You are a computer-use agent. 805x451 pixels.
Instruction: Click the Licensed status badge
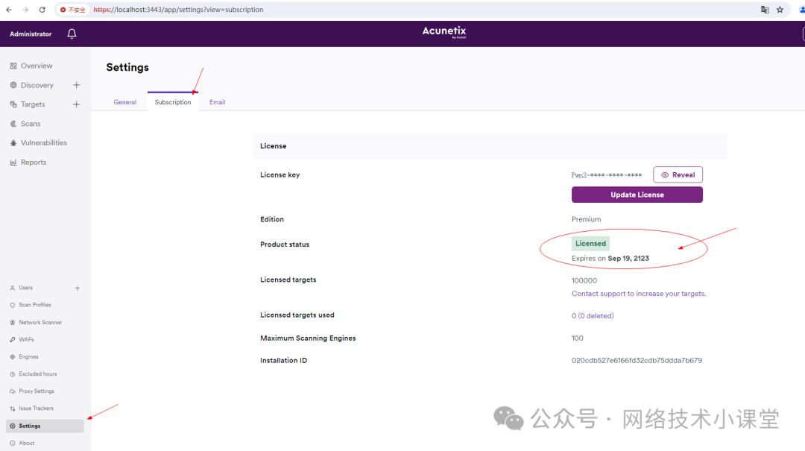590,244
